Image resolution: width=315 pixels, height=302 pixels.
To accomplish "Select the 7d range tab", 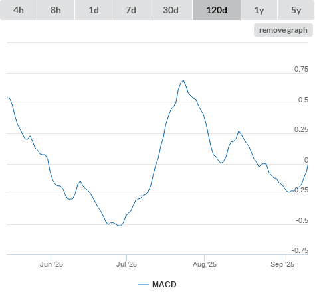I will coord(131,10).
